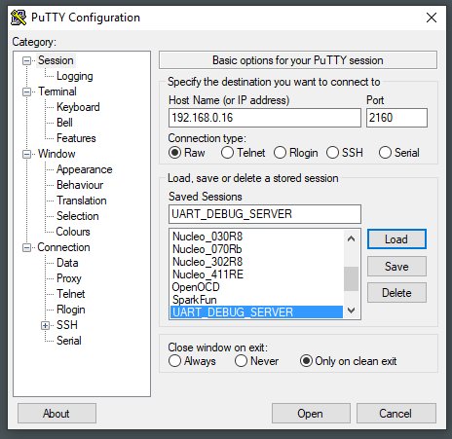Open the Features category

pos(76,138)
